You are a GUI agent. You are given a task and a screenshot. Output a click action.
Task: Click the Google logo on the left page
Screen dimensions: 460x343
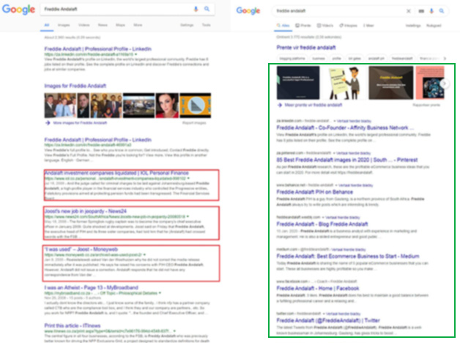[x=19, y=9]
